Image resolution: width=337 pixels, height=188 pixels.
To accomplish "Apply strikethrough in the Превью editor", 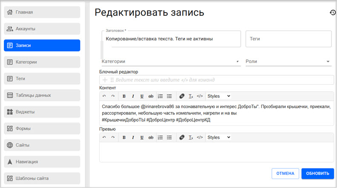I will click(x=151, y=137).
